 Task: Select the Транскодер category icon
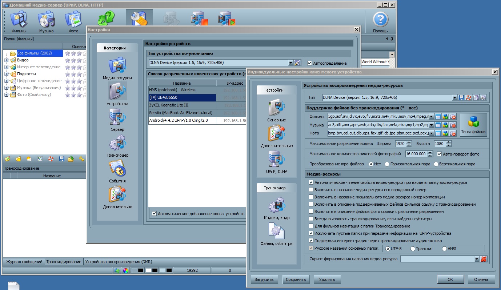point(117,143)
